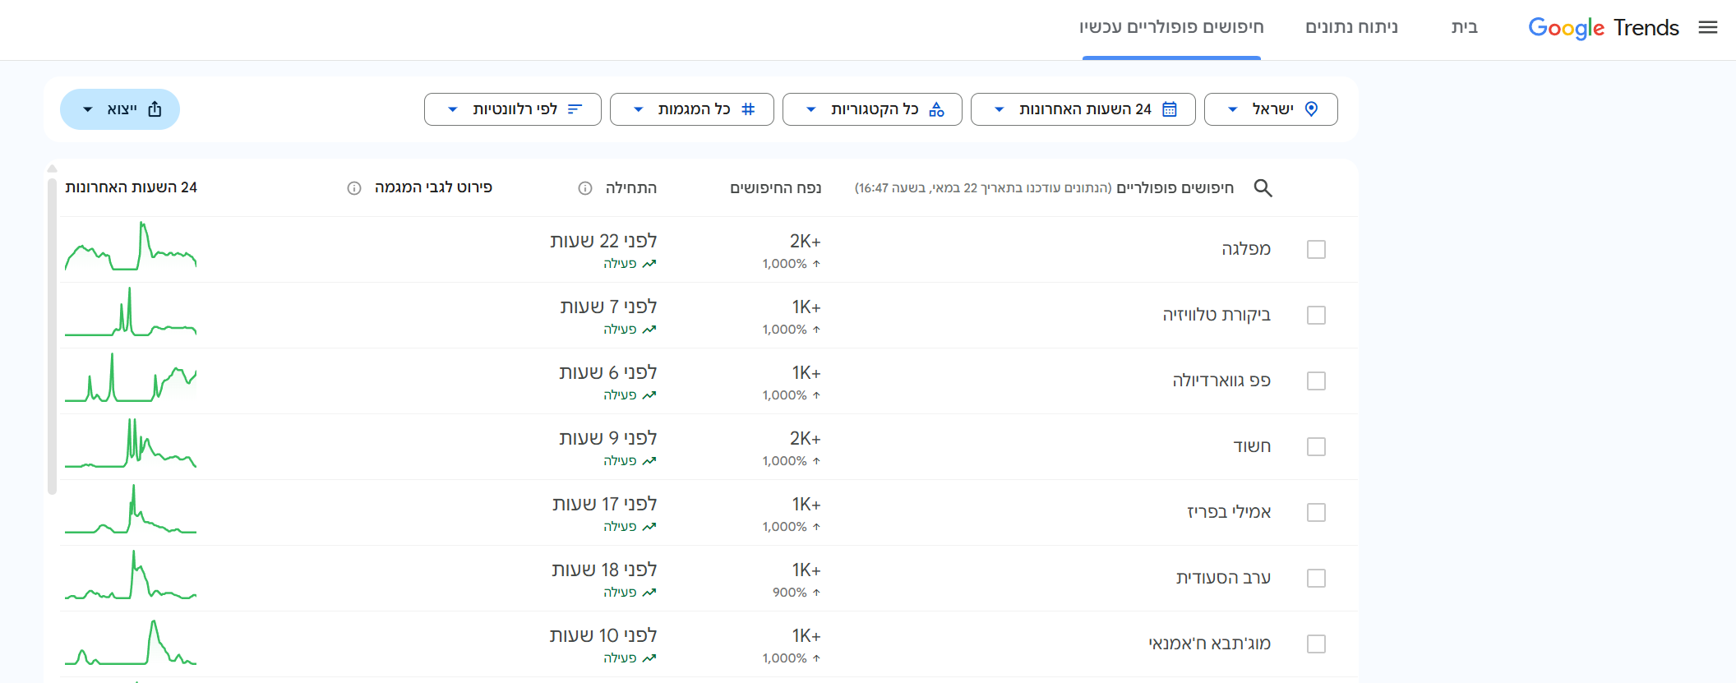Tick the checkbox for אמילי בפריז

pyautogui.click(x=1316, y=512)
